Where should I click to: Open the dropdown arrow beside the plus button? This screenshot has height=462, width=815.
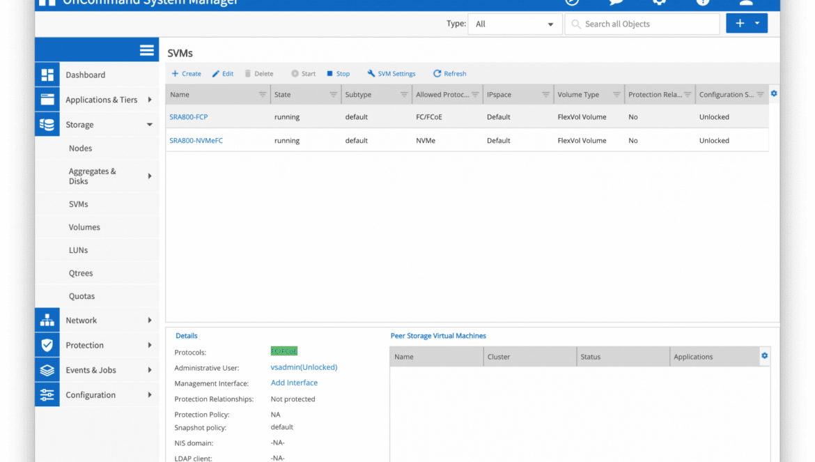coord(757,24)
